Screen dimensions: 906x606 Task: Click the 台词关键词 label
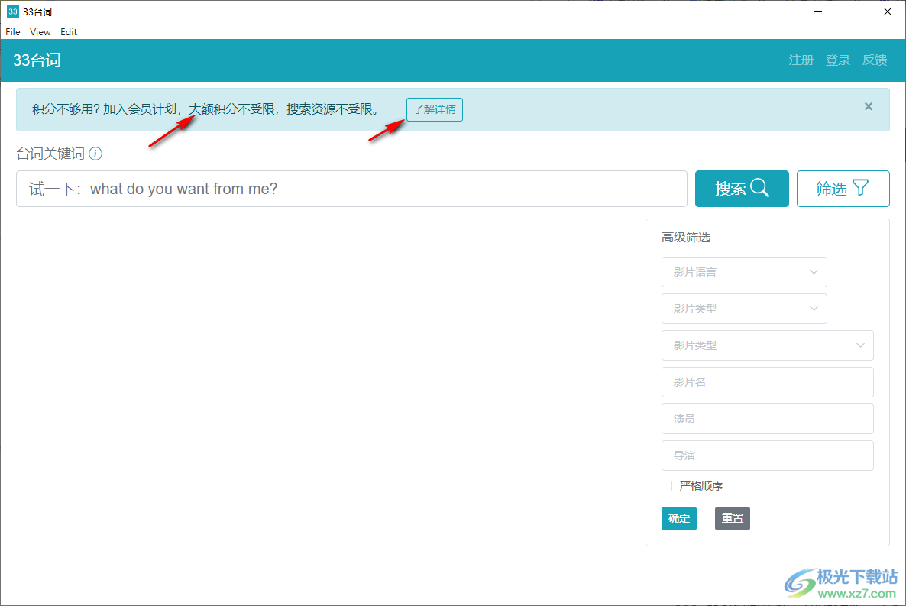point(50,154)
